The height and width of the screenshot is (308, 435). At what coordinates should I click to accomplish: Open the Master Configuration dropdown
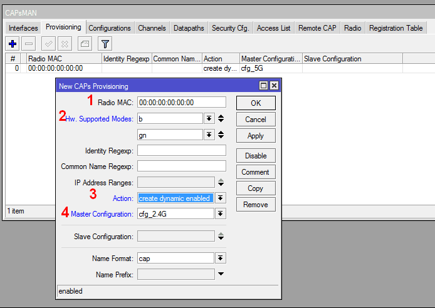coord(221,214)
